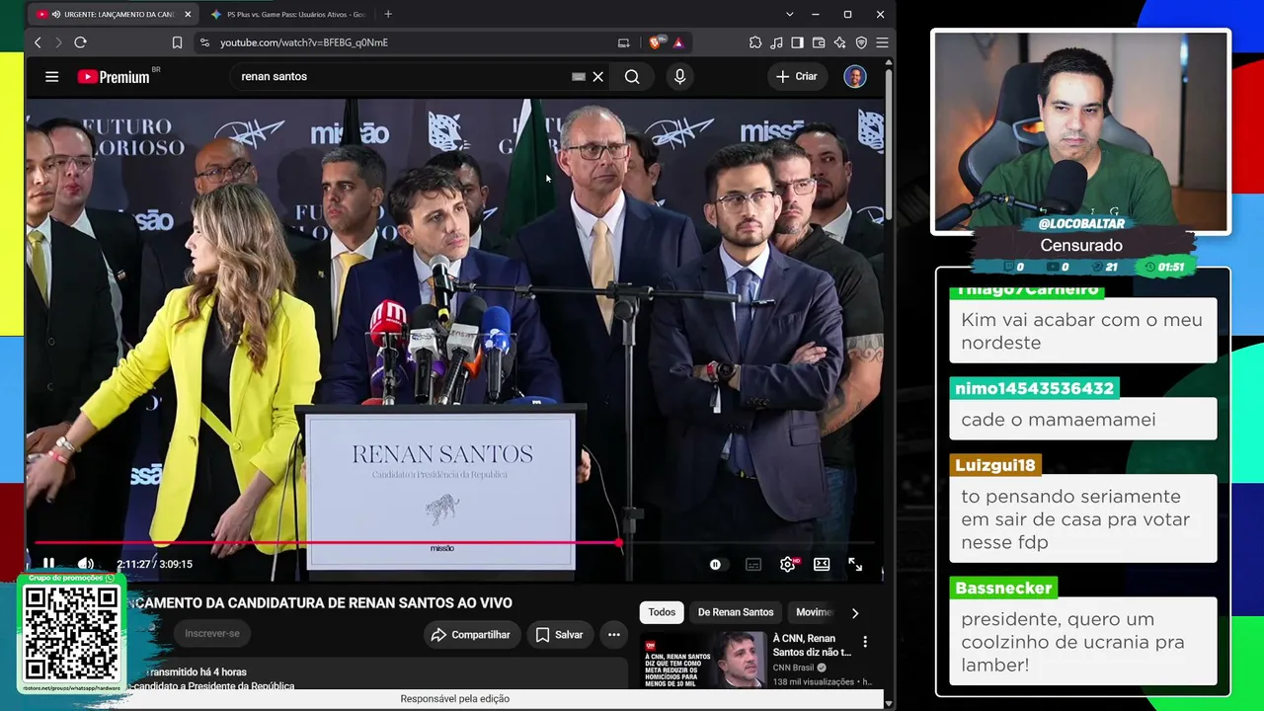1264x711 pixels.
Task: Click chat username 'Luizgui18'
Action: [995, 465]
